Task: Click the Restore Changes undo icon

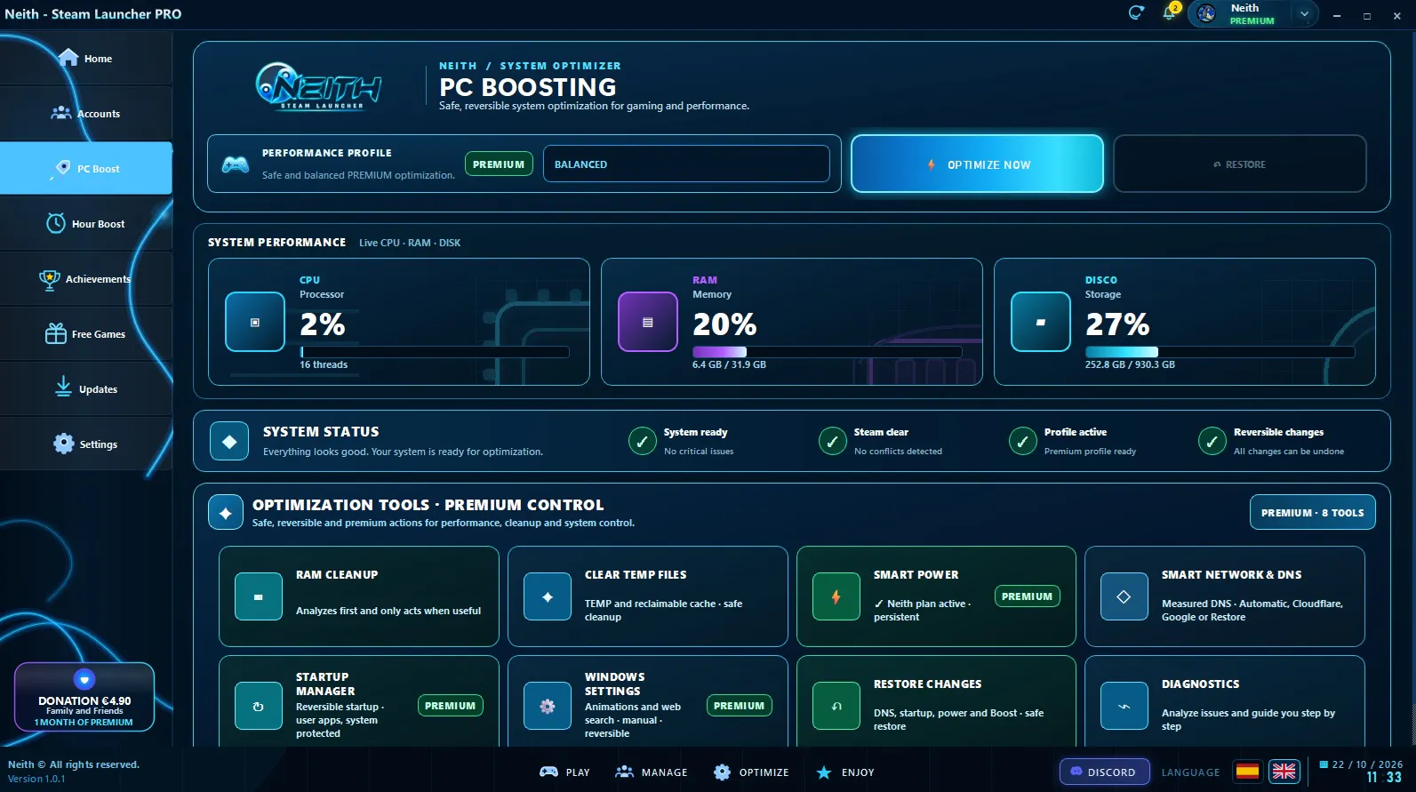Action: (836, 706)
